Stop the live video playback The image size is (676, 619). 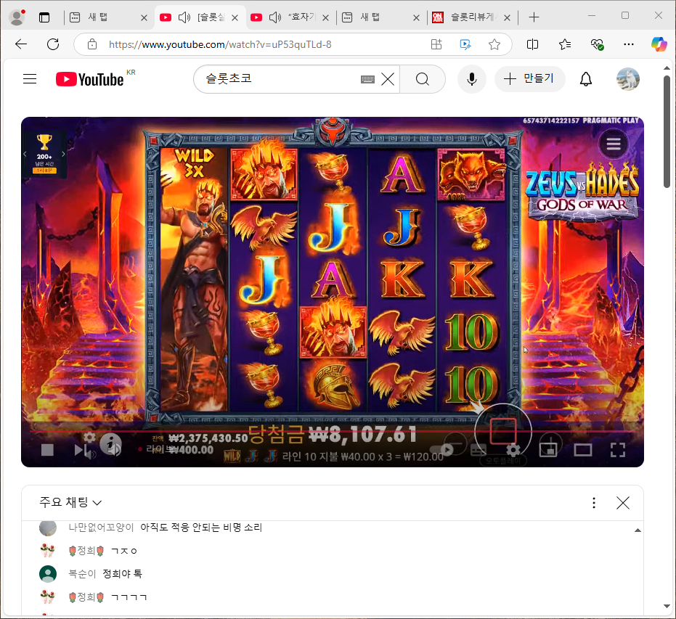click(47, 450)
